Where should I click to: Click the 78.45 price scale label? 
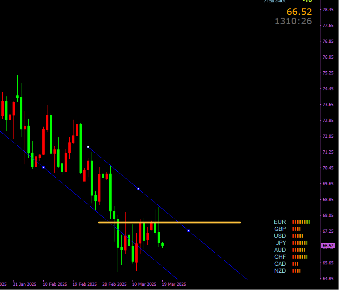click(328, 10)
